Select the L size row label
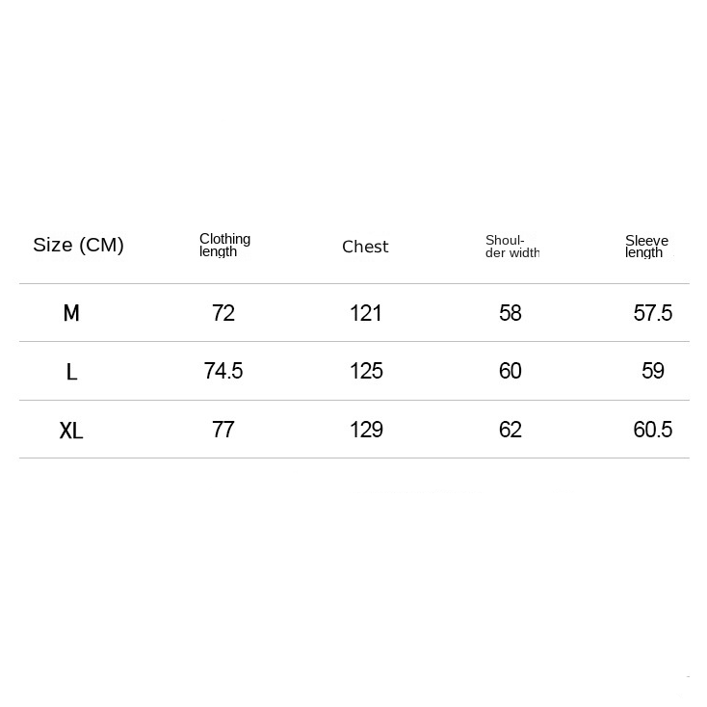The height and width of the screenshot is (707, 707). (71, 372)
